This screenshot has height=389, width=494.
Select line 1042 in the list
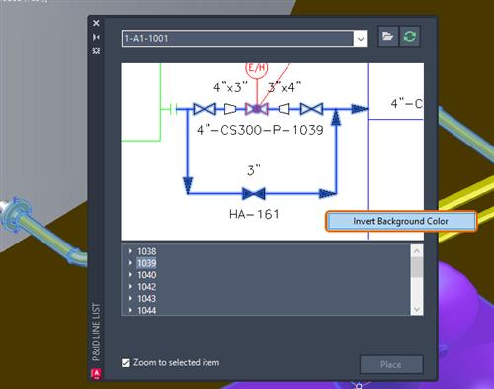(x=147, y=287)
